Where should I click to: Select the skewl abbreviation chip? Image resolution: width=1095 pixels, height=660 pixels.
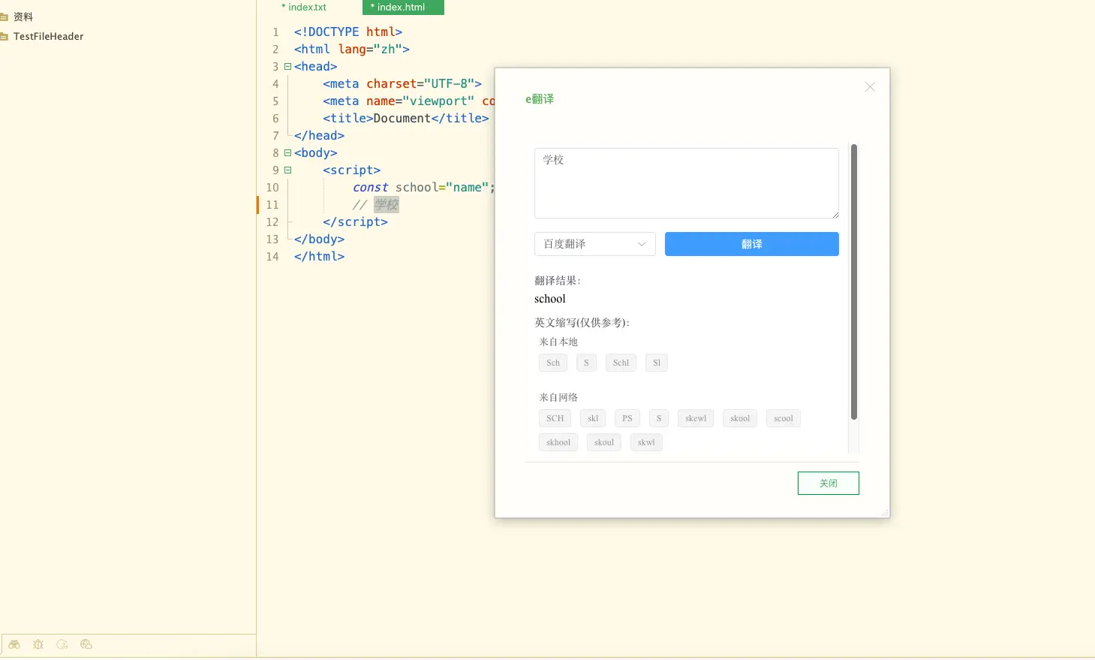(696, 418)
